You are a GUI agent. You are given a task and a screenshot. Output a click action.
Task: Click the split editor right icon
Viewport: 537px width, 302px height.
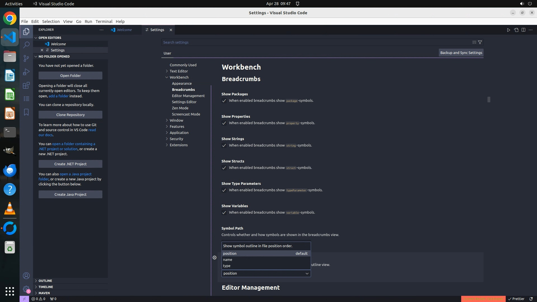pyautogui.click(x=523, y=30)
